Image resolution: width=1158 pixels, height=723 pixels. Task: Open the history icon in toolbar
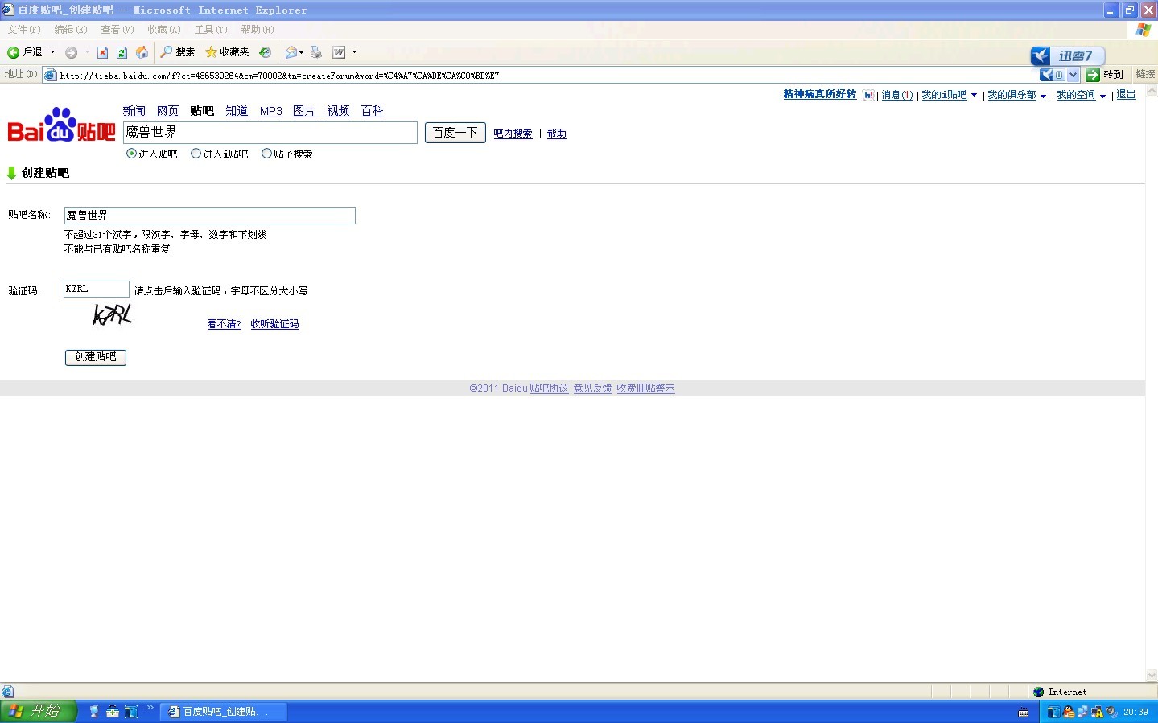pyautogui.click(x=265, y=52)
